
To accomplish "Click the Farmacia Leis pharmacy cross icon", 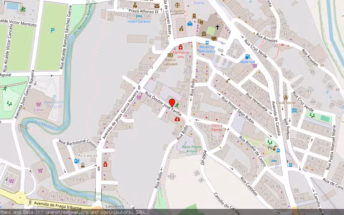I will pyautogui.click(x=181, y=48).
